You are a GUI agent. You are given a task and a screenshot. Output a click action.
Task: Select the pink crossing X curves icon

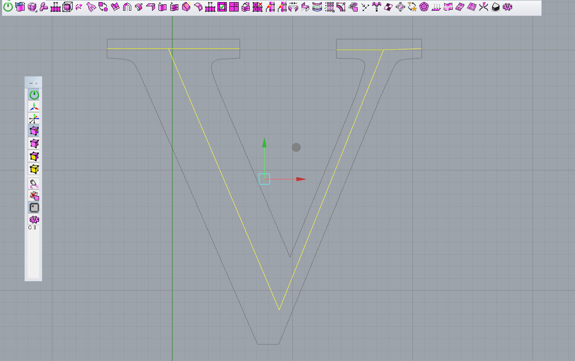[483, 7]
